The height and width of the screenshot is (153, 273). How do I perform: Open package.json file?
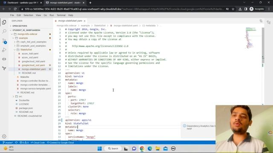26,108
